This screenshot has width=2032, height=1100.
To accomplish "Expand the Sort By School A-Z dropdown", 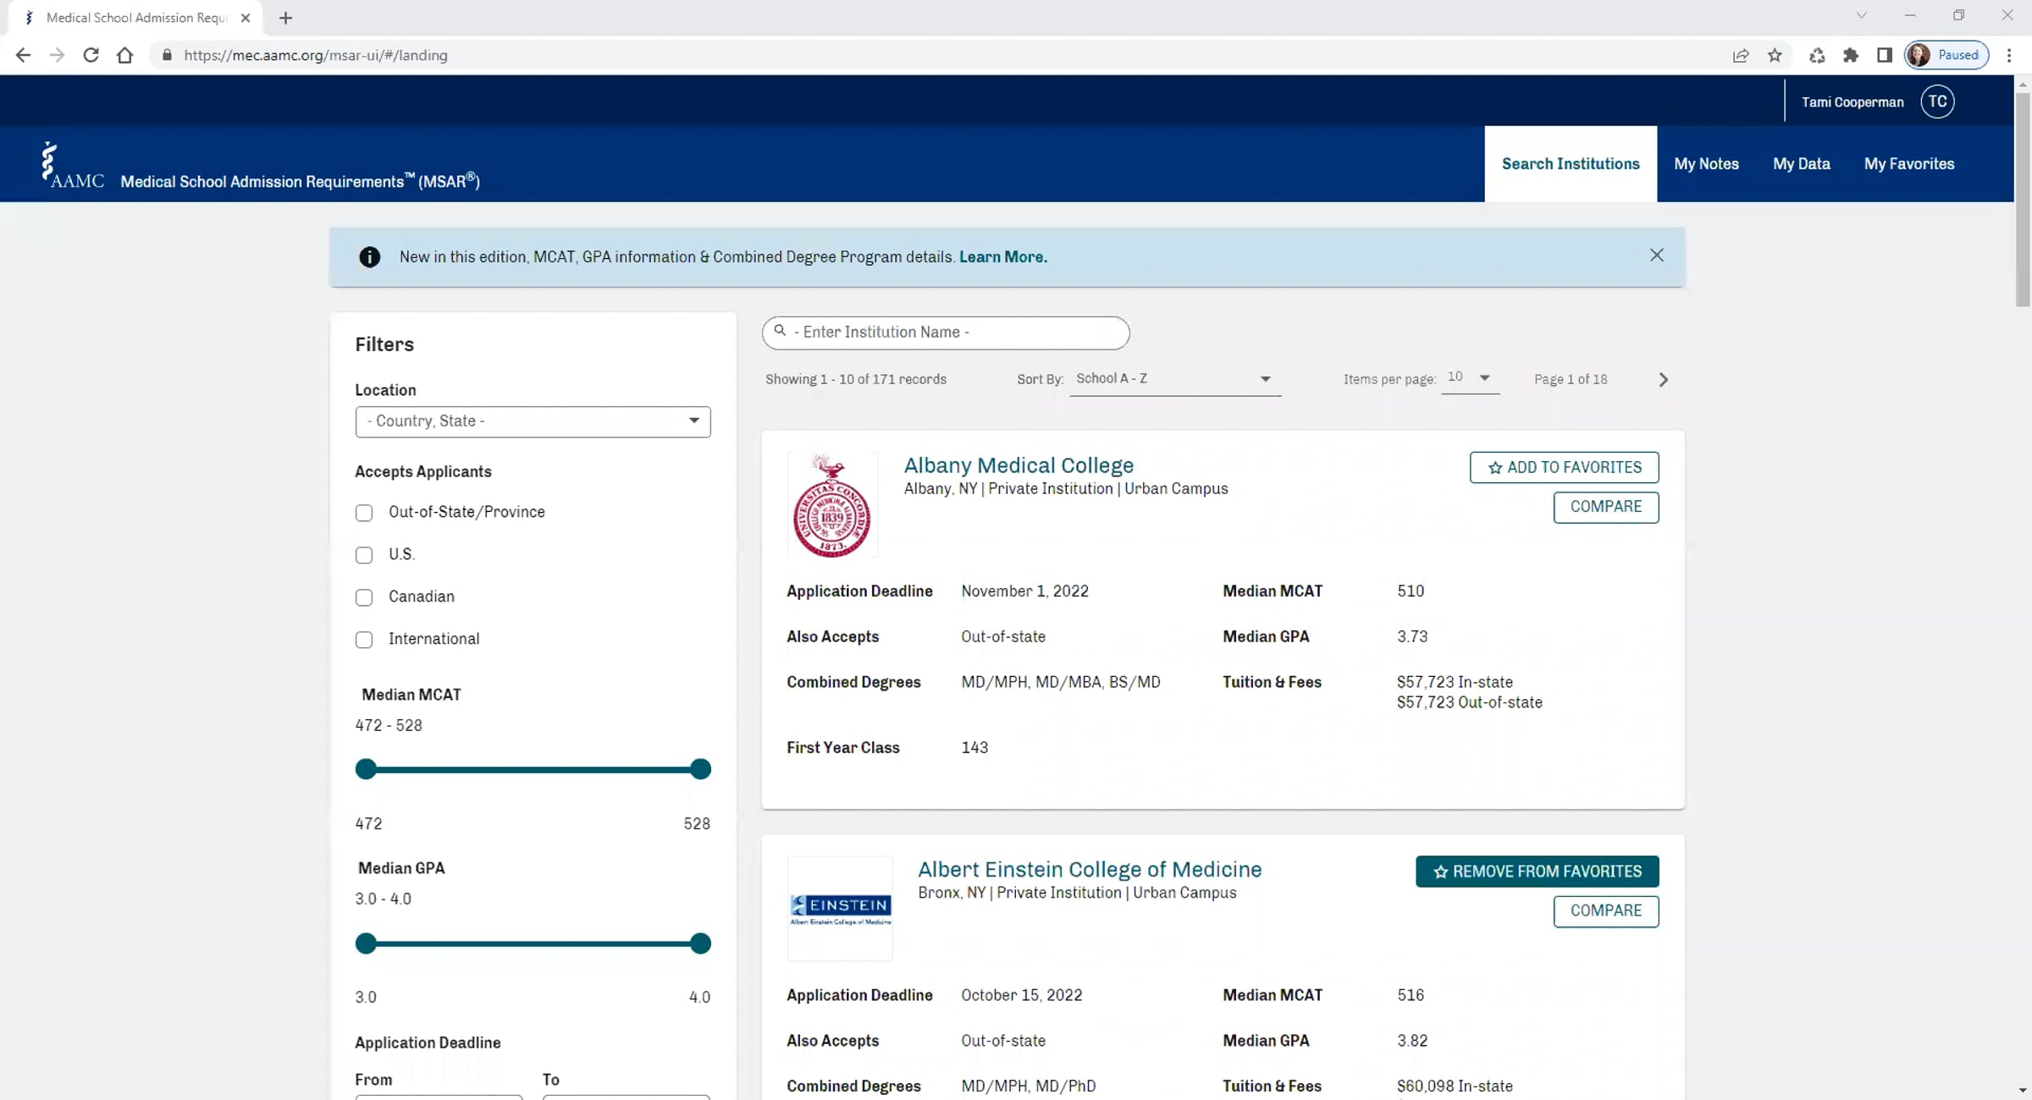I will pyautogui.click(x=1174, y=379).
